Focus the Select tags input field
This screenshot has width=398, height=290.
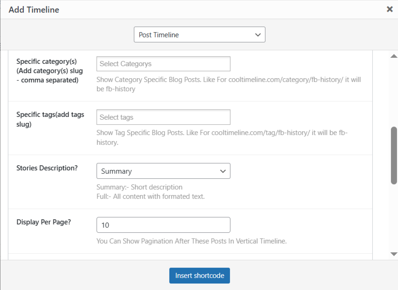pyautogui.click(x=163, y=117)
